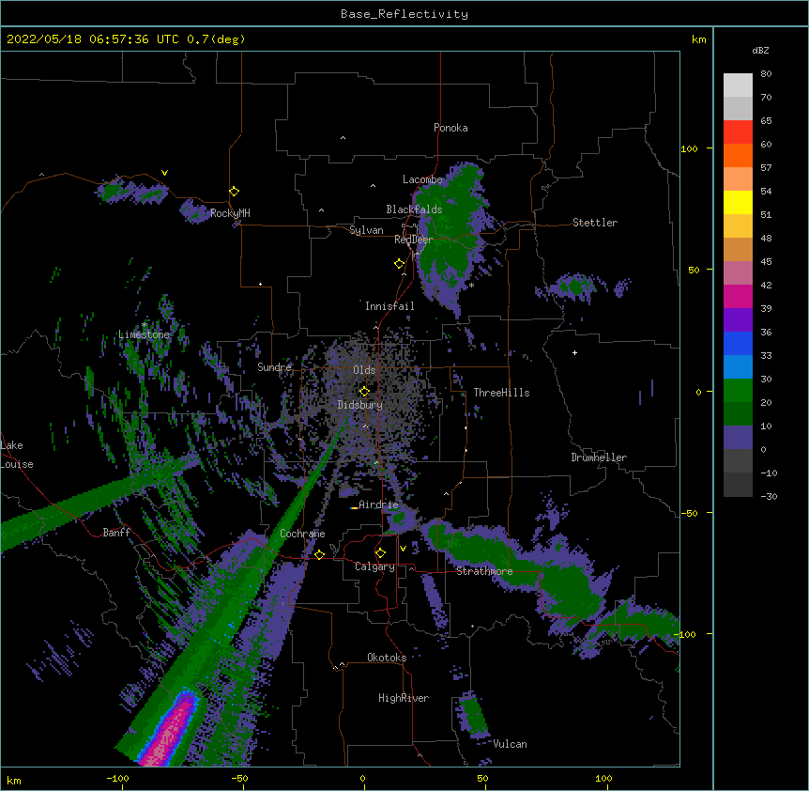Select the Limestone location label

[x=144, y=334]
